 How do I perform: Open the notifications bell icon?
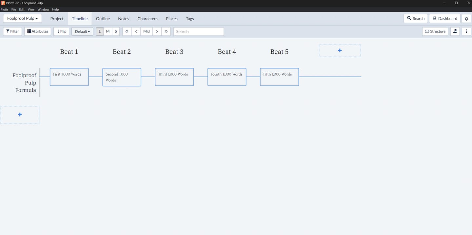point(466,19)
